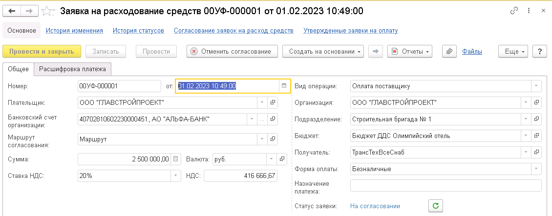Click the НДС amount field
552x216 pixels.
click(240, 176)
